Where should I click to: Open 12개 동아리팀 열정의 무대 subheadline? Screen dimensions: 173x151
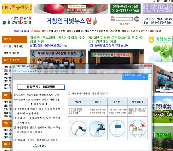click(x=108, y=46)
